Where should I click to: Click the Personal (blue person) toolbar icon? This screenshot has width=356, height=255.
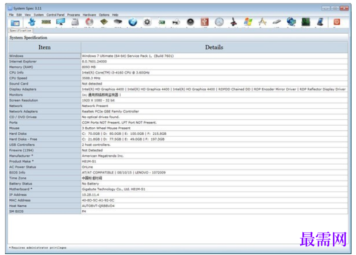point(32,22)
